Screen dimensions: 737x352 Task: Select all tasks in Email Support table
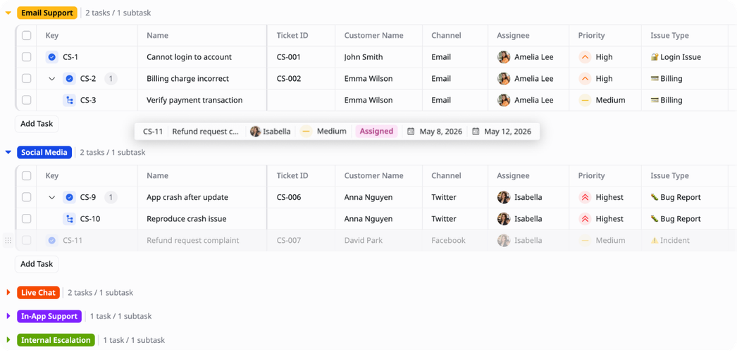click(x=27, y=36)
